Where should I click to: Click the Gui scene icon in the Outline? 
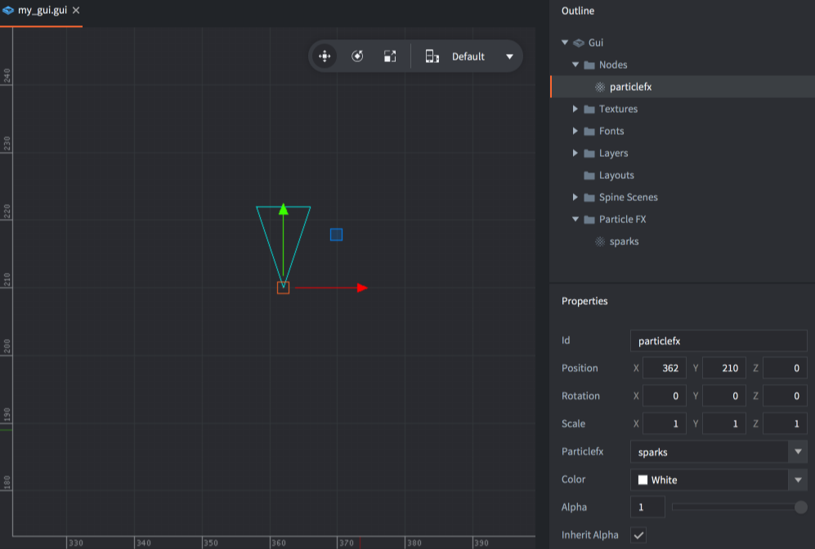579,42
